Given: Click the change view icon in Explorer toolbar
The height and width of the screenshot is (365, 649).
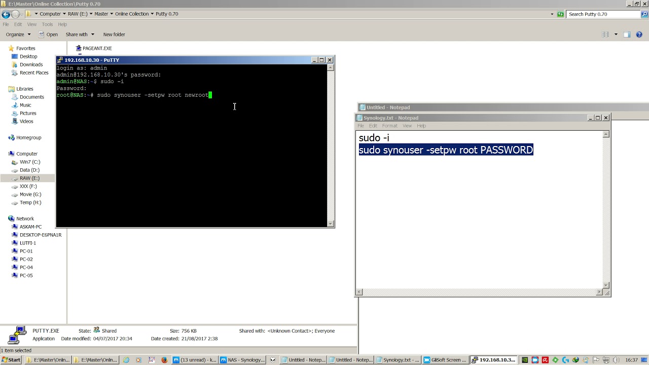Looking at the screenshot, I should click(605, 34).
